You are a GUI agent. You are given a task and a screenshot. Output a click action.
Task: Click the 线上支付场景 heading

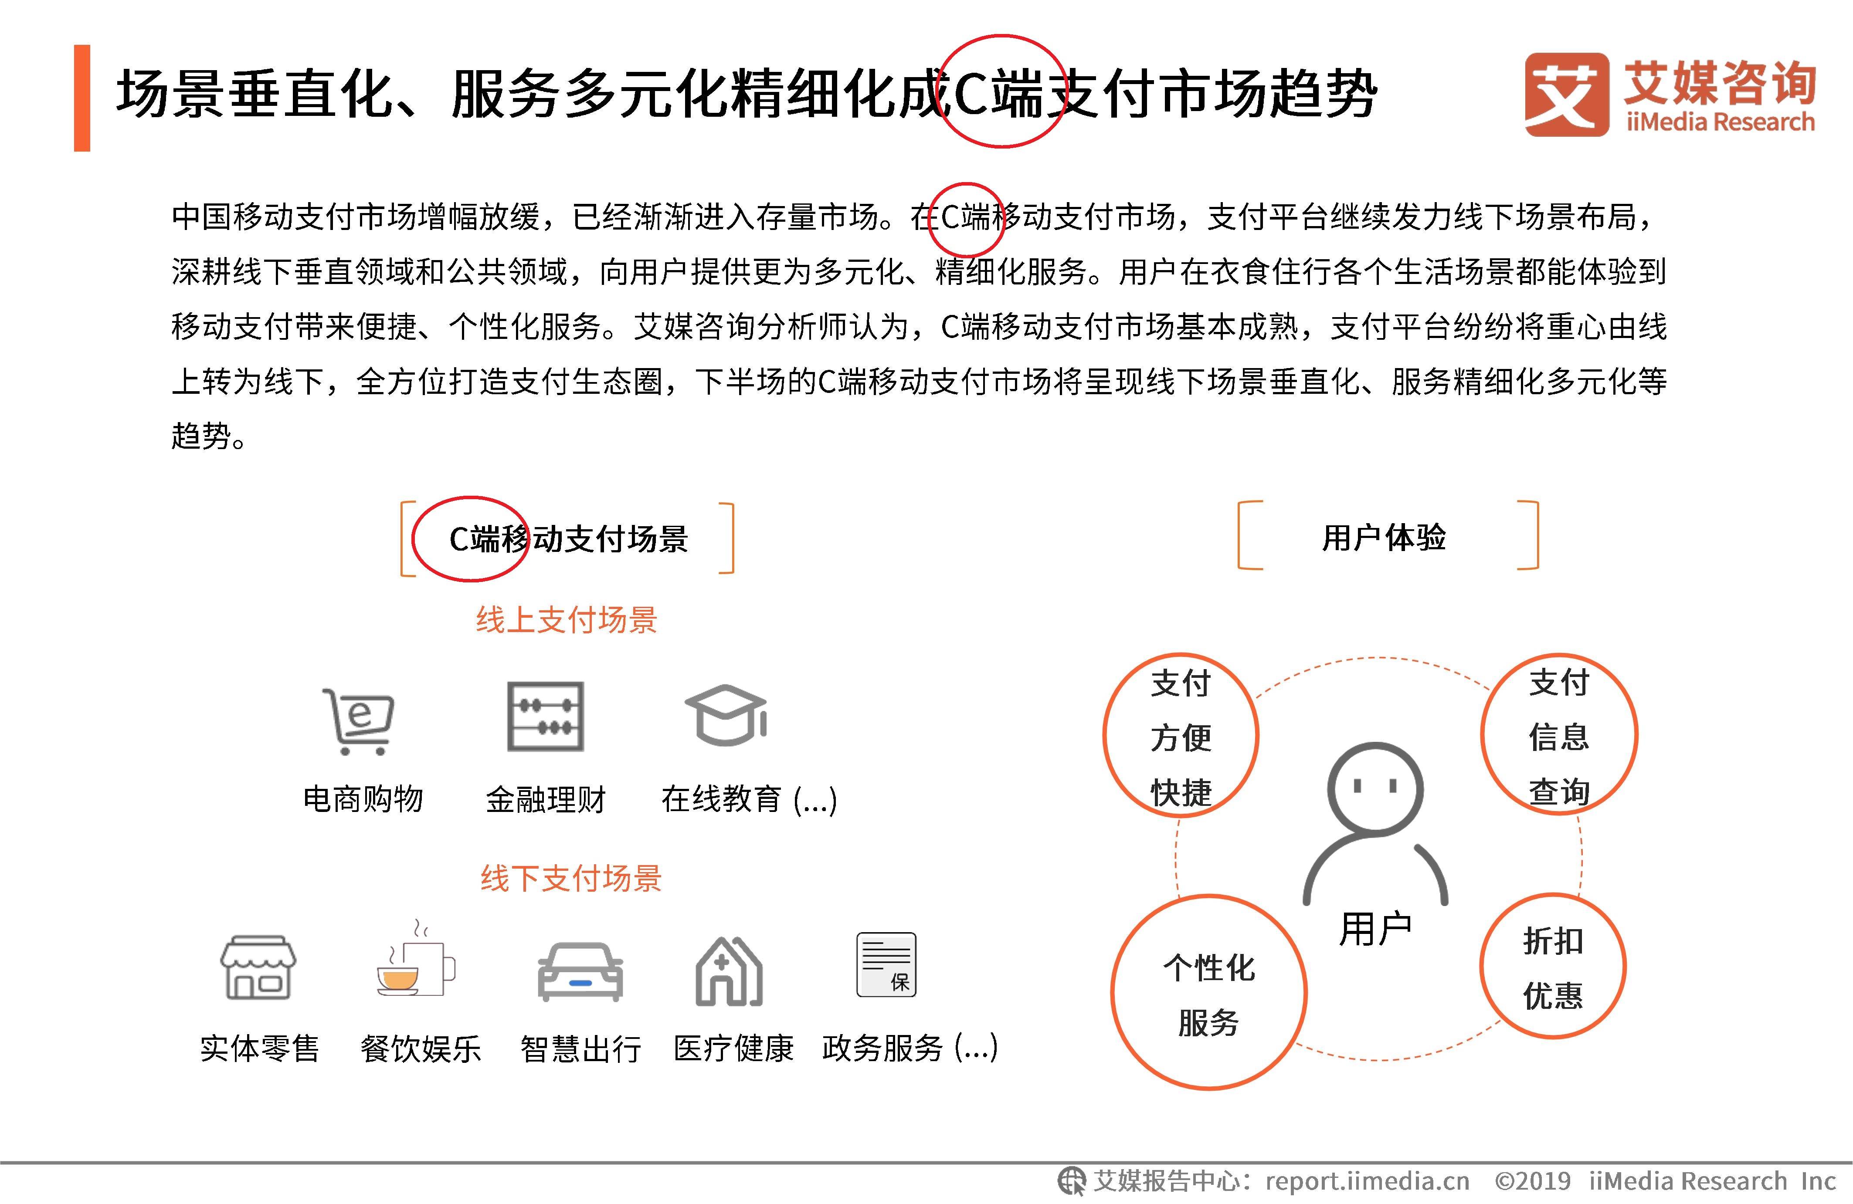coord(567,620)
